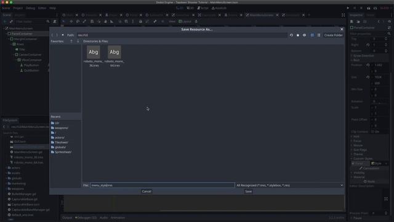Toggle favorite star for current folder

[298, 35]
